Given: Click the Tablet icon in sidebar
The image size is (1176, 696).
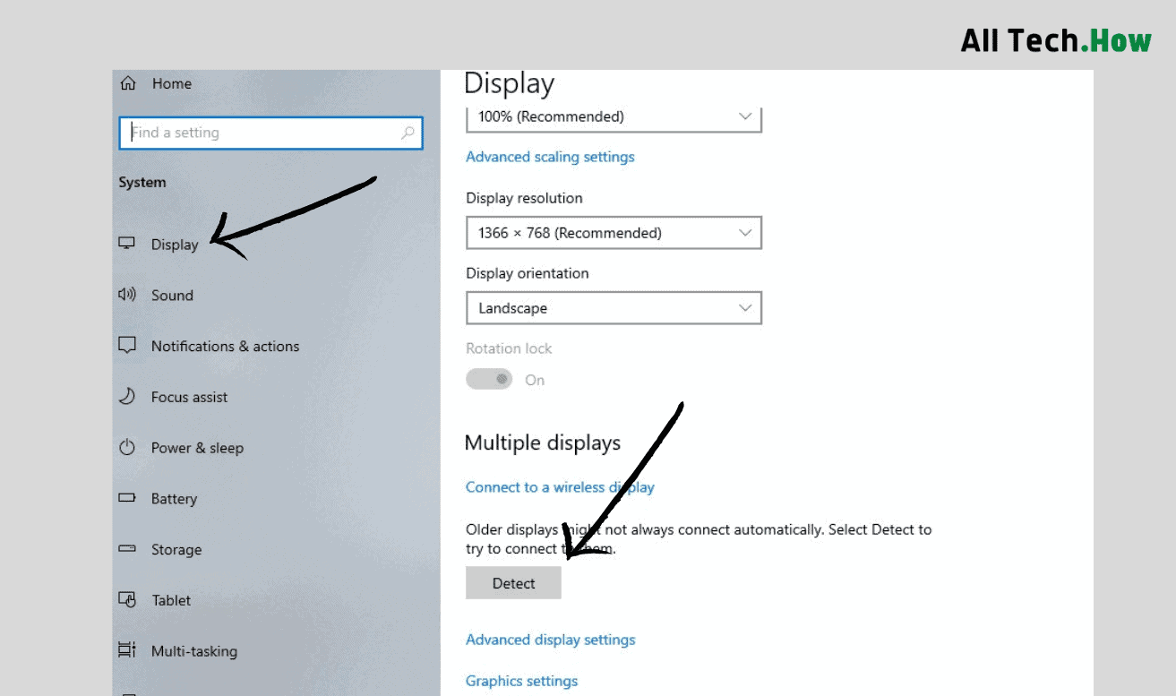Looking at the screenshot, I should [126, 599].
